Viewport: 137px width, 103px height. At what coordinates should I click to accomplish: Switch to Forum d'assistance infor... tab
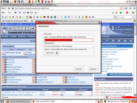(17, 21)
